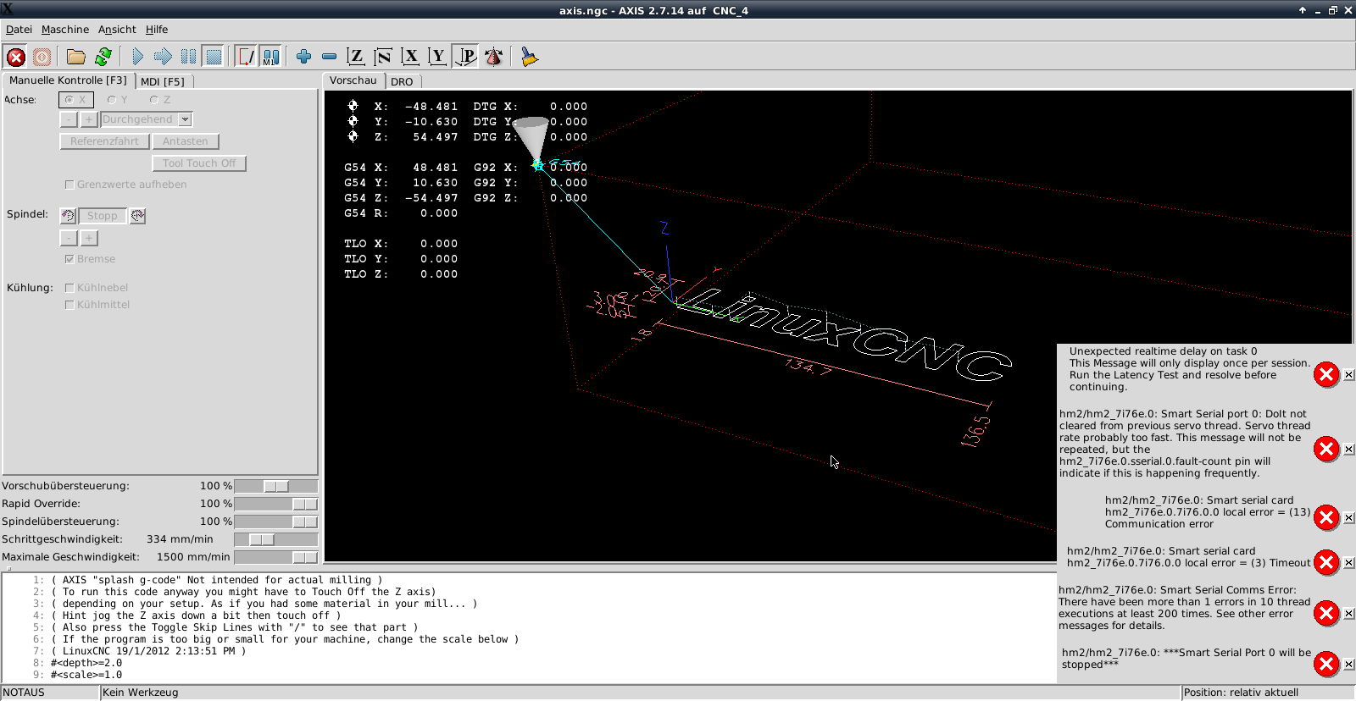Toggle optional pause M1 icon
Viewport: 1356px width, 701px height.
pos(270,57)
